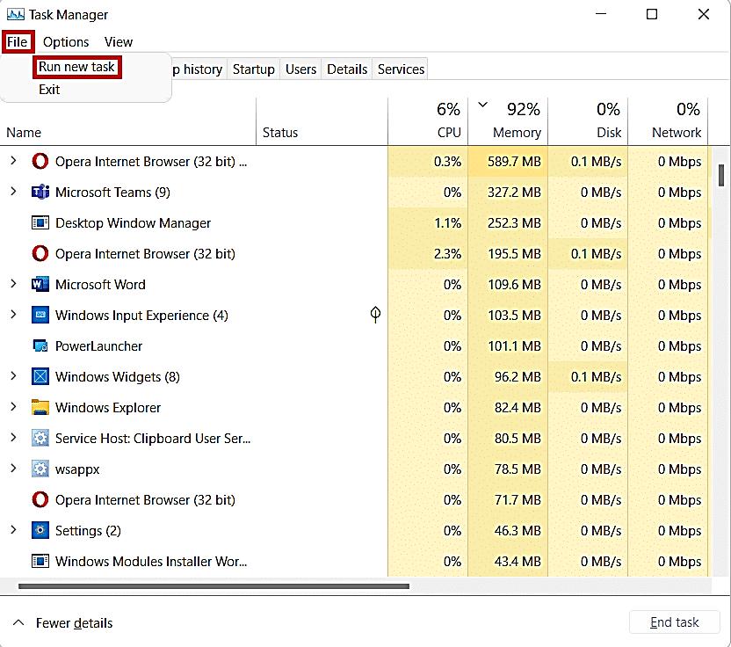Select the Microsoft Teams icon
This screenshot has height=647, width=731.
pyautogui.click(x=40, y=192)
